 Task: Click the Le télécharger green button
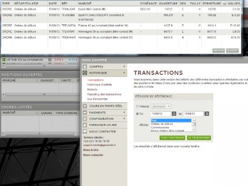coord(199,138)
